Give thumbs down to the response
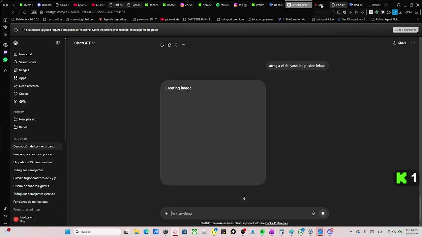This screenshot has width=422, height=237. tap(176, 45)
